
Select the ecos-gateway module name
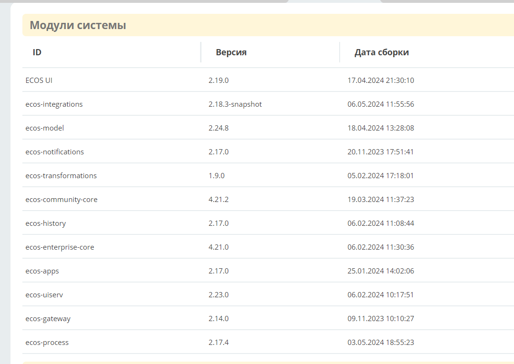point(48,319)
